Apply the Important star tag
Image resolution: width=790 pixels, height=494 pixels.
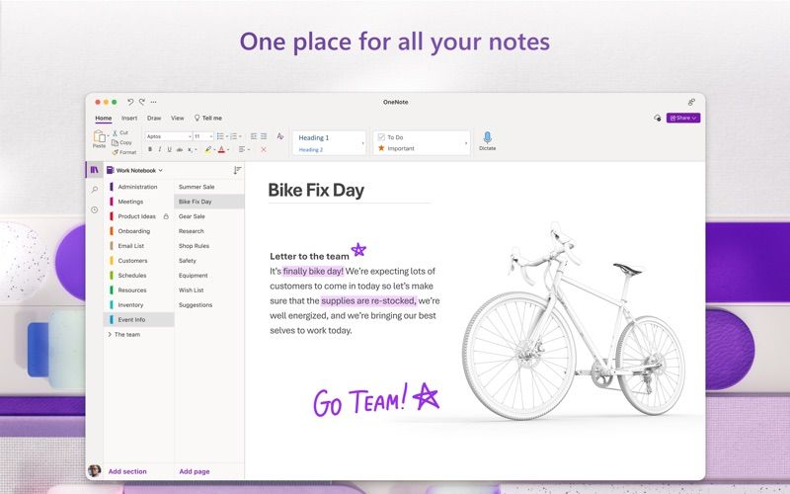pyautogui.click(x=381, y=148)
